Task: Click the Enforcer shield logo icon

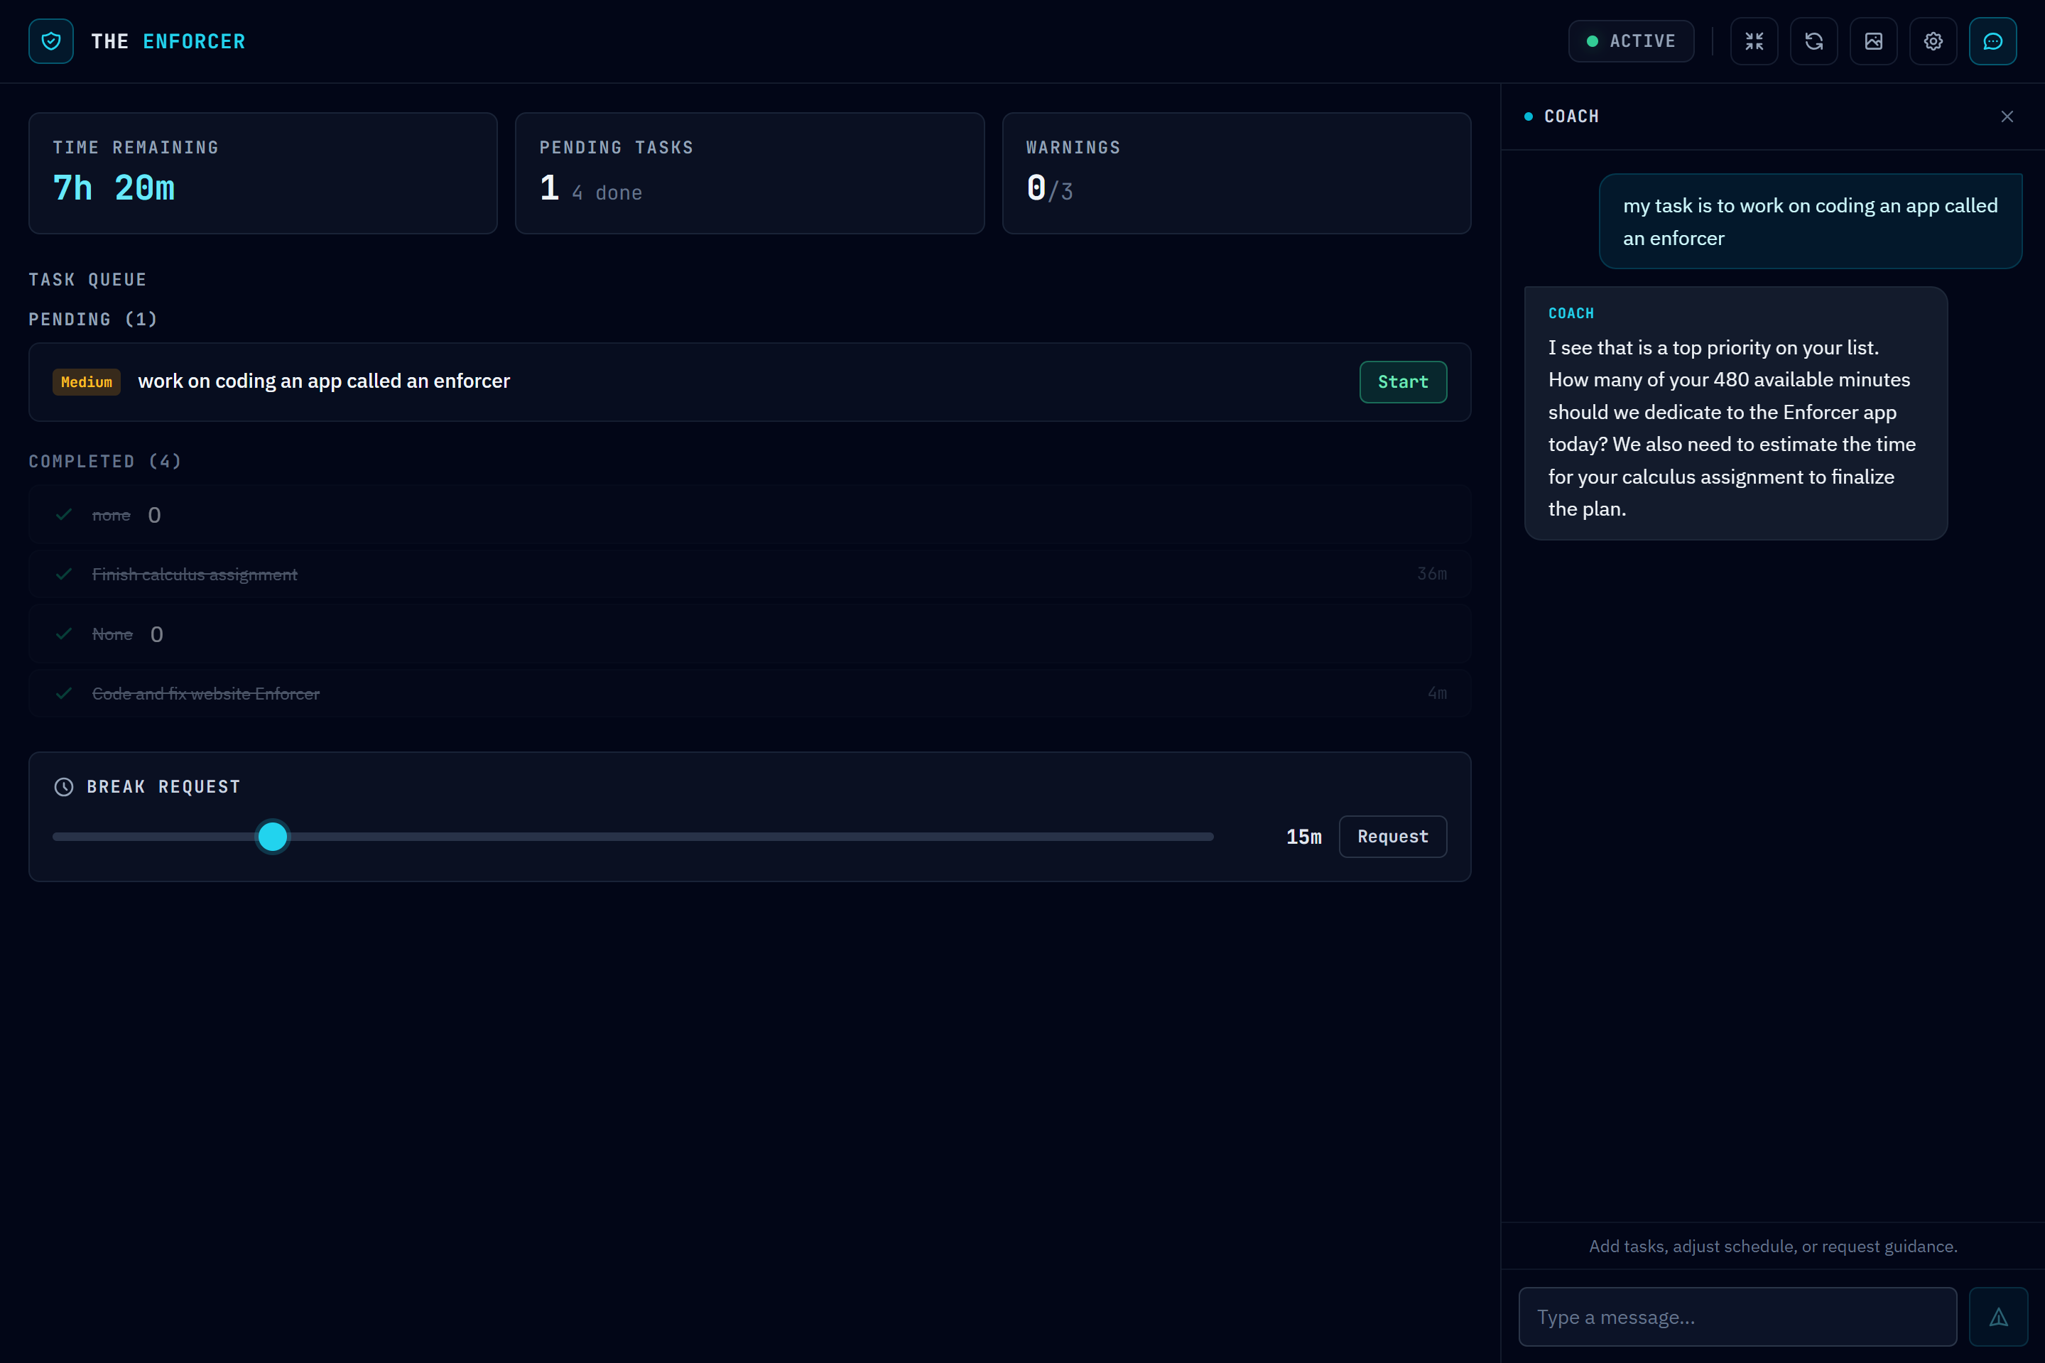Action: click(50, 41)
